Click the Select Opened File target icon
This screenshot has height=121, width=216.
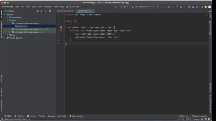(x=37, y=11)
